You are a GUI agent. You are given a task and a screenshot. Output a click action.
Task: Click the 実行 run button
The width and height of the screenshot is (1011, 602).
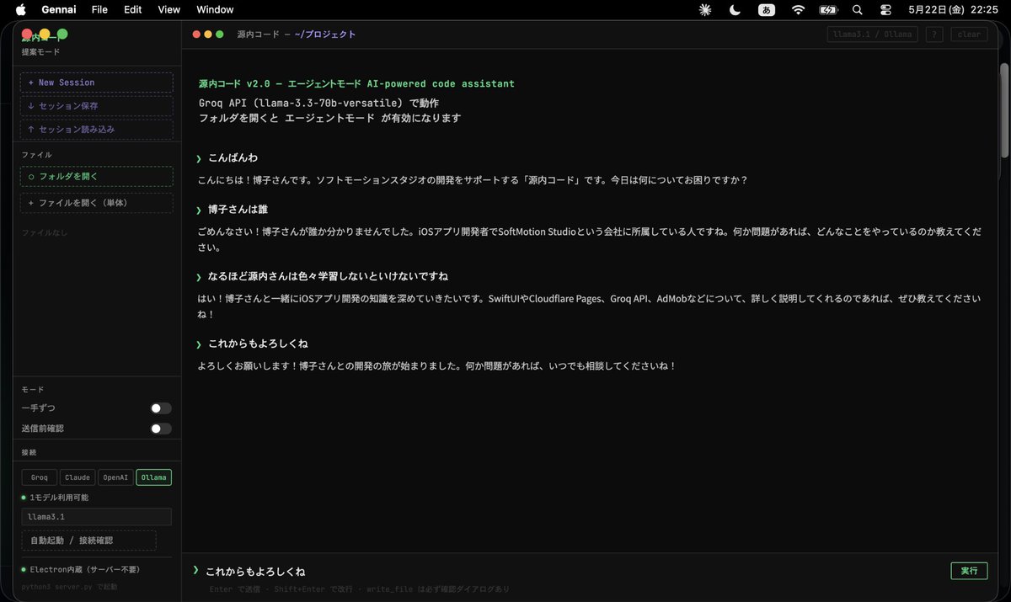point(969,571)
